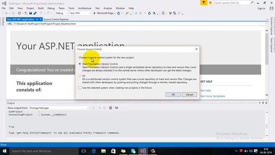Select the Git radio button
The width and height of the screenshot is (275, 155).
tap(80, 76)
